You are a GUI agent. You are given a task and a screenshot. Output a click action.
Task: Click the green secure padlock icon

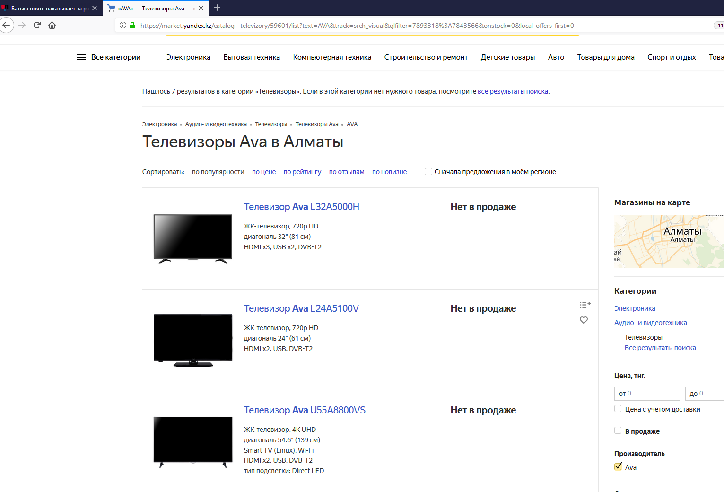pos(132,26)
